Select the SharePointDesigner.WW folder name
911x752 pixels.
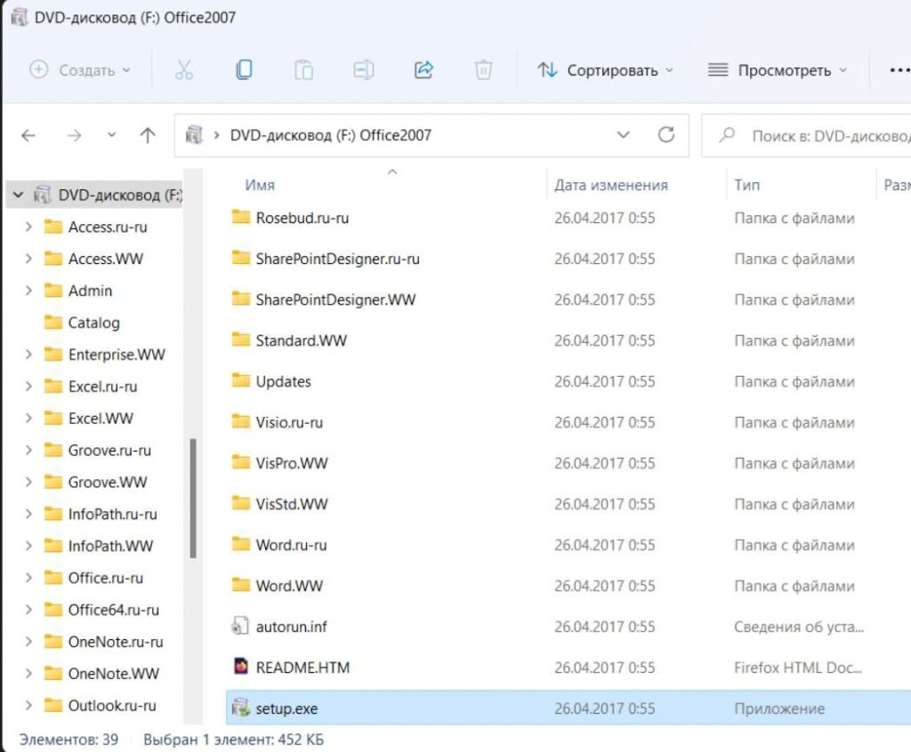(x=335, y=299)
